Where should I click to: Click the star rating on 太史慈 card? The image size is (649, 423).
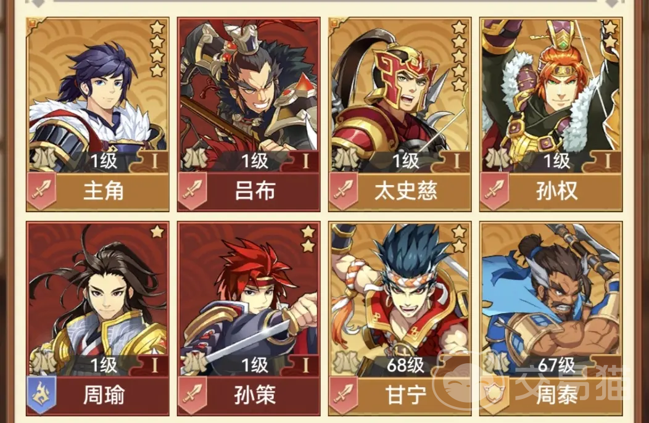point(458,56)
